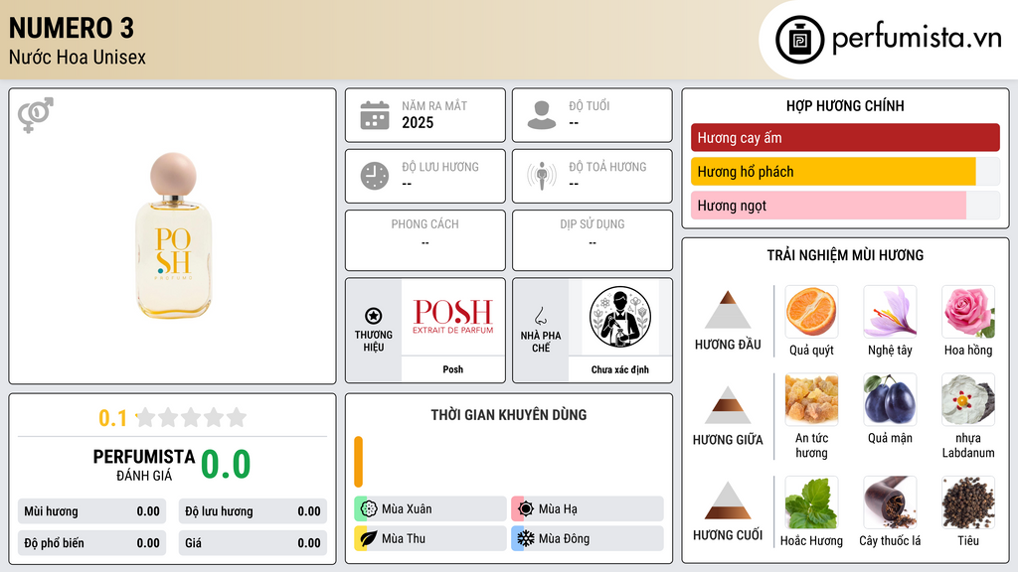This screenshot has width=1018, height=572.
Task: Select the Quả quýt note image
Action: (811, 311)
